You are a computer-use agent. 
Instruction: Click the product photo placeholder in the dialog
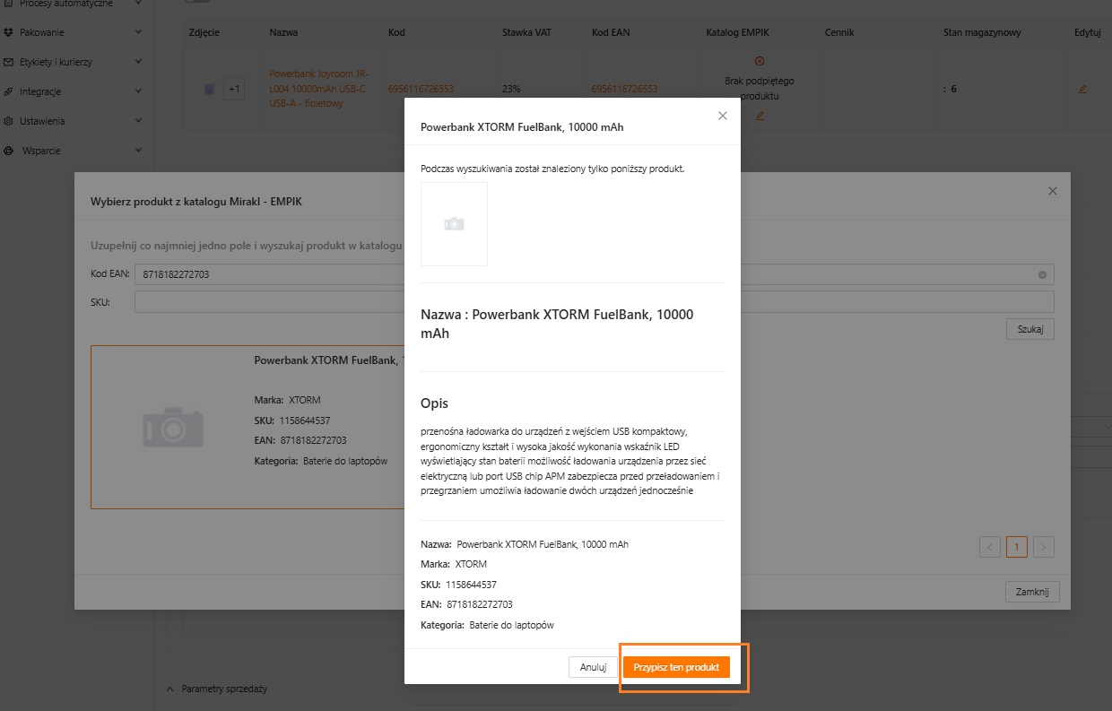[454, 224]
